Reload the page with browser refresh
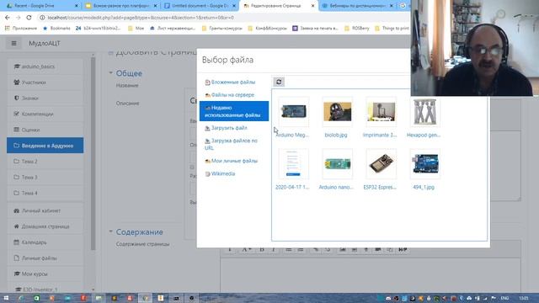 click(x=29, y=18)
